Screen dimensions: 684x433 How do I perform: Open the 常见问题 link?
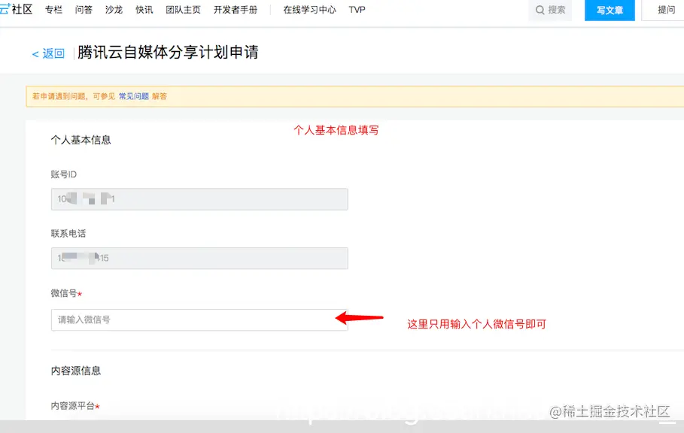134,96
